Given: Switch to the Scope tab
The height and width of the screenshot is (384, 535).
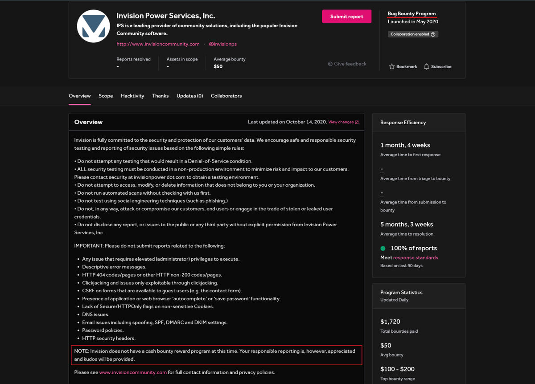Looking at the screenshot, I should [106, 96].
